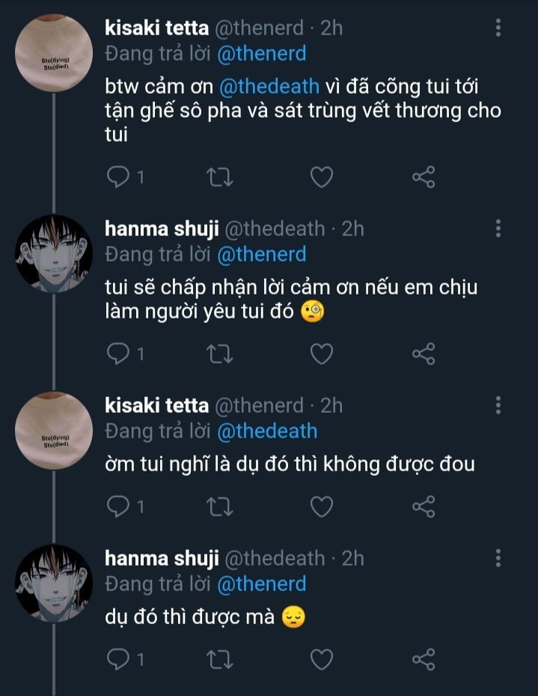Open more options on 'không được đou' tweet
This screenshot has height=696, width=538.
pos(499,406)
